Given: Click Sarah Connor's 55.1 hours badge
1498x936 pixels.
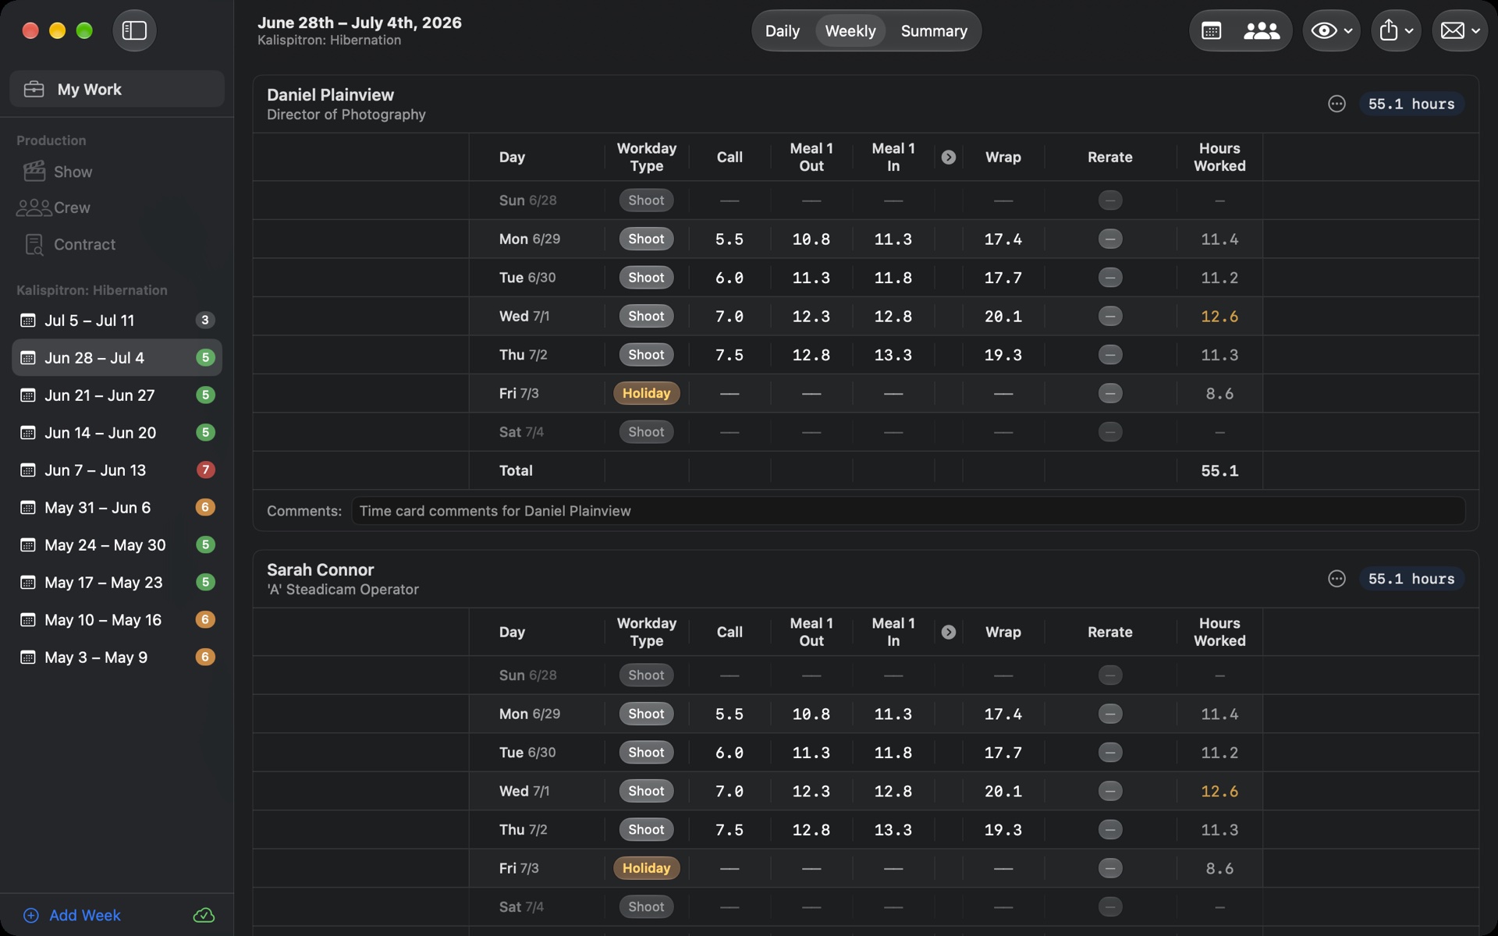Looking at the screenshot, I should pos(1411,579).
